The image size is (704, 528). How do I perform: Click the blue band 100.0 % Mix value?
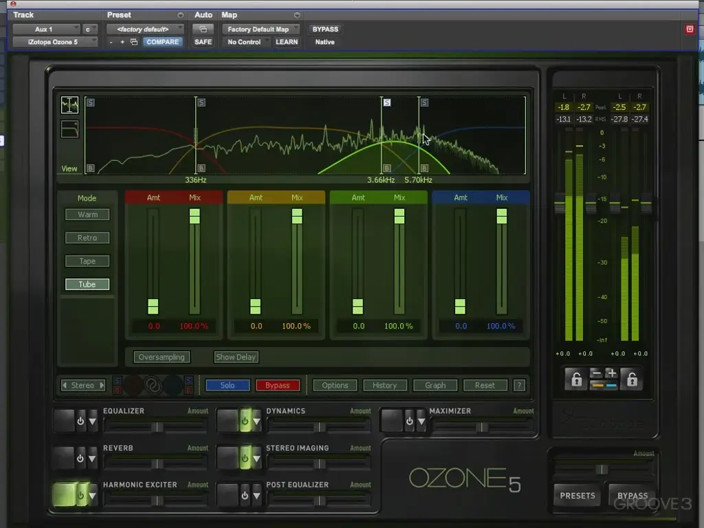501,326
